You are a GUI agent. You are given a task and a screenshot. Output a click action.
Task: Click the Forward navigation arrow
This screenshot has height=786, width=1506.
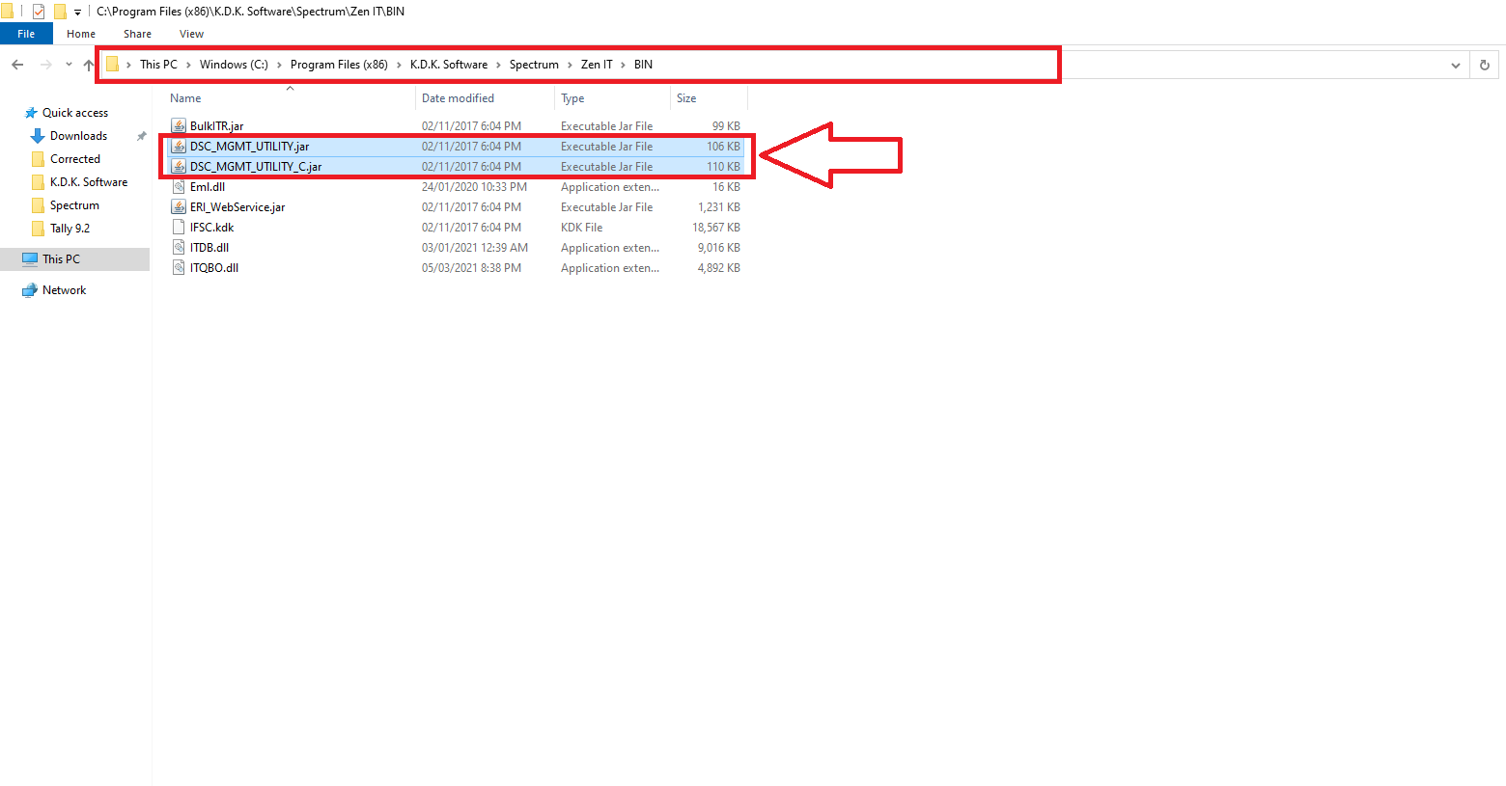click(46, 65)
